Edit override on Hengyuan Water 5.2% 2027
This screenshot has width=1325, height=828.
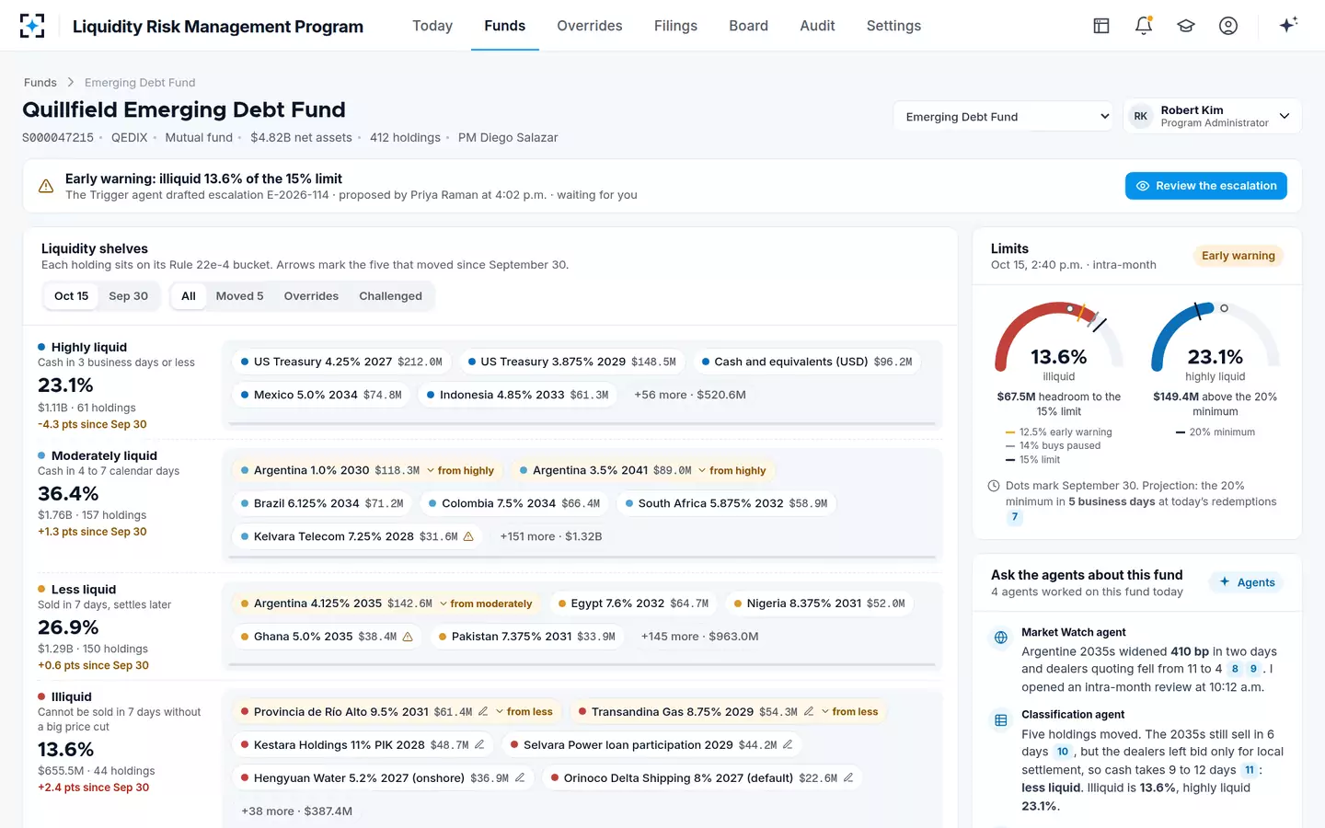click(x=520, y=778)
